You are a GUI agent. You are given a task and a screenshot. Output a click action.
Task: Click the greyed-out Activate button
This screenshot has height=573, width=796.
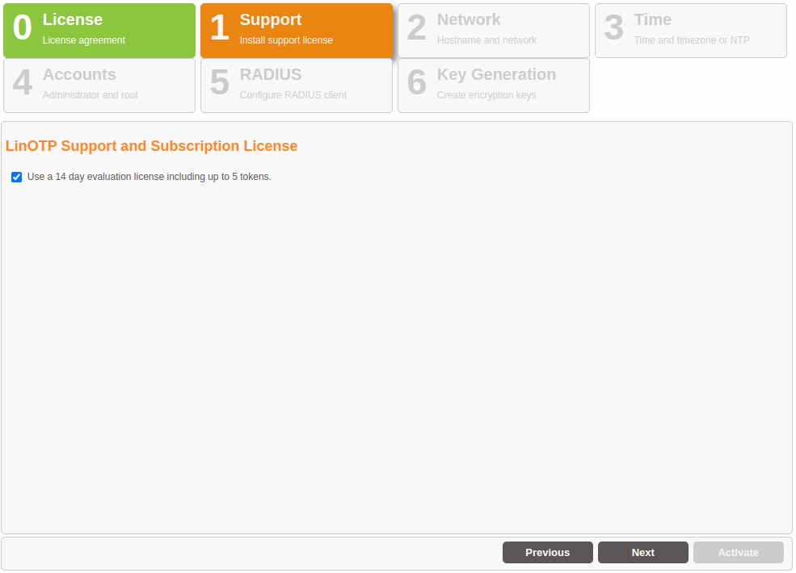(x=738, y=553)
